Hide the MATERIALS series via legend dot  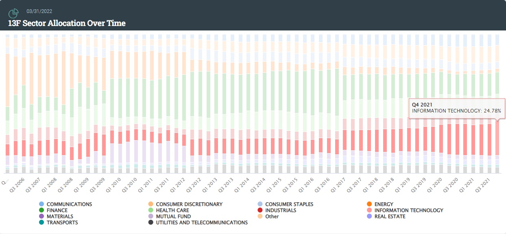[41, 216]
